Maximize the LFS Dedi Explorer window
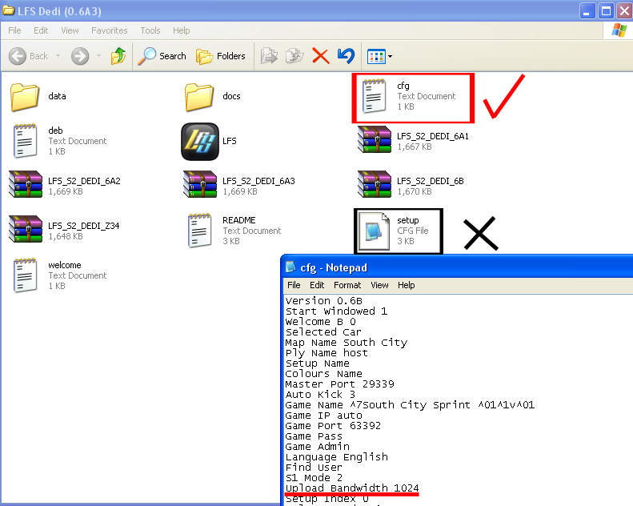Image resolution: width=633 pixels, height=506 pixels. point(606,11)
